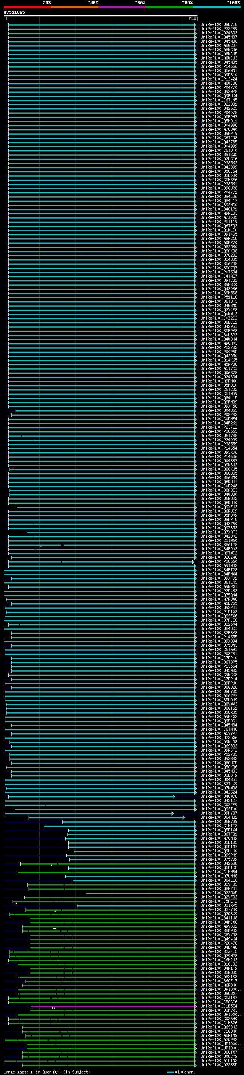Click the UniRef100_C5H3E6 hit label
The width and height of the screenshot is (244, 1075).
pyautogui.click(x=219, y=180)
